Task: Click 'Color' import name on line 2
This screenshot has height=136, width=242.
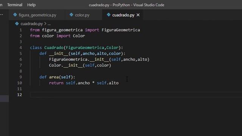Action: 79,36
